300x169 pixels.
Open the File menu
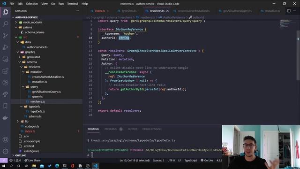[x=12, y=4]
